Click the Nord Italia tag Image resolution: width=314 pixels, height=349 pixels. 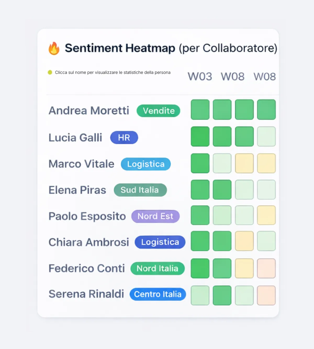(158, 268)
